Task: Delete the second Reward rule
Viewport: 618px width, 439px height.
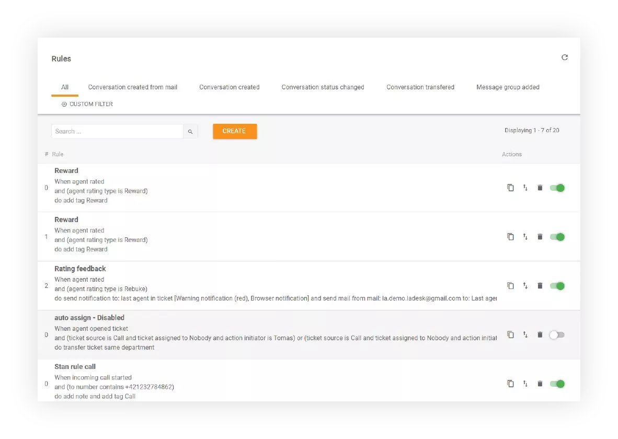Action: pos(540,236)
